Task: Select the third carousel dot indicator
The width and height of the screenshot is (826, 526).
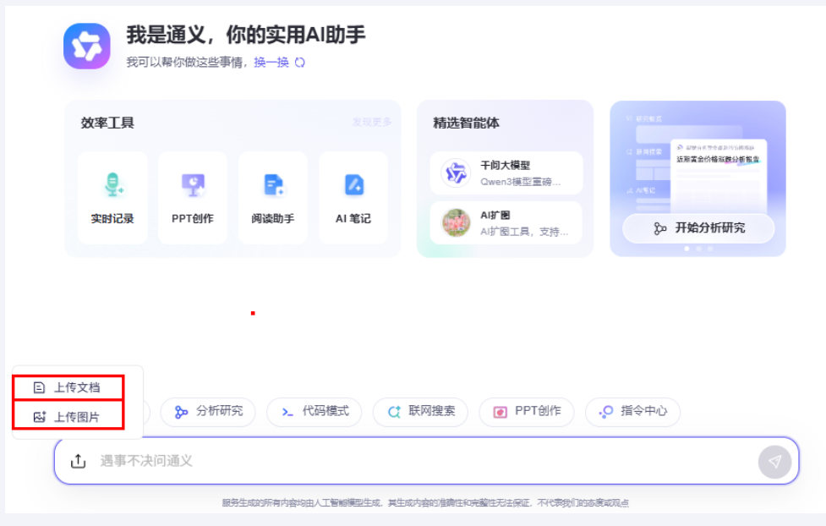Action: click(710, 249)
